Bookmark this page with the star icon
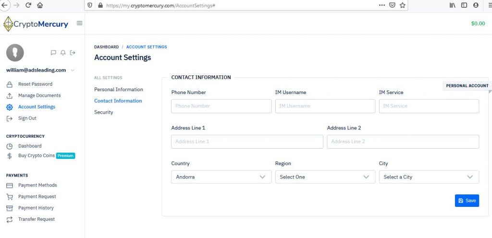This screenshot has height=238, width=492. tap(403, 5)
